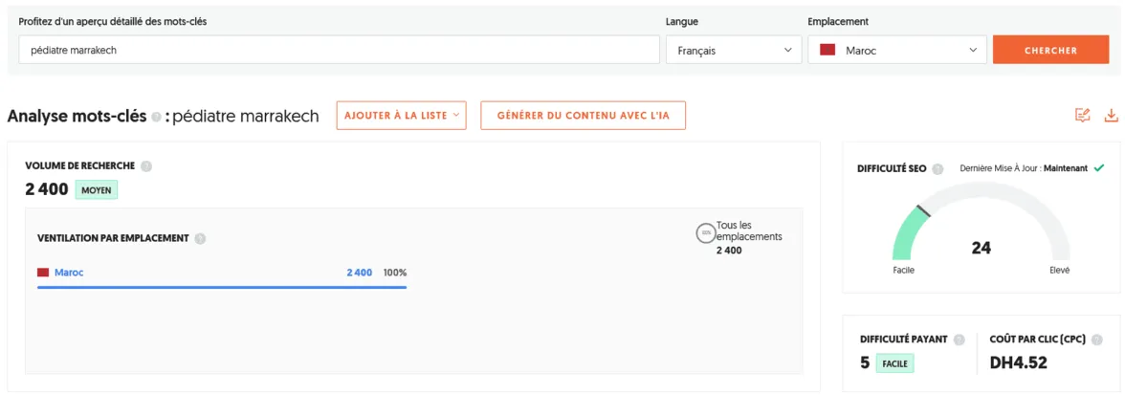Click the blue 2 400 value in Maroc row
1125x395 pixels.
(360, 273)
